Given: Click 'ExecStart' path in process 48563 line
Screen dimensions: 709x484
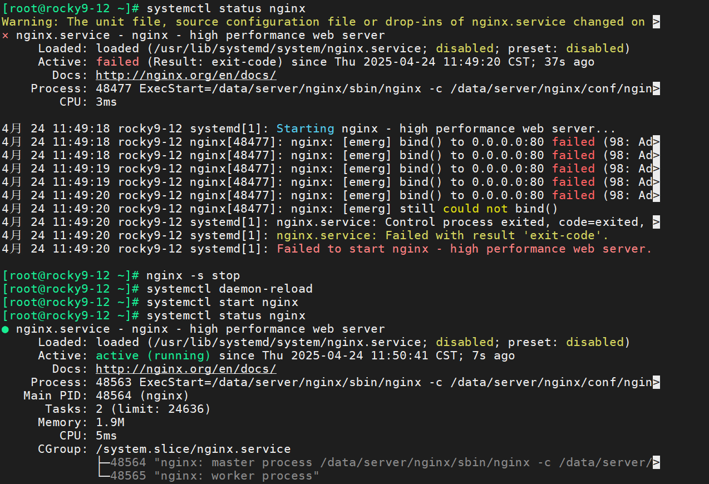Looking at the screenshot, I should tap(396, 382).
